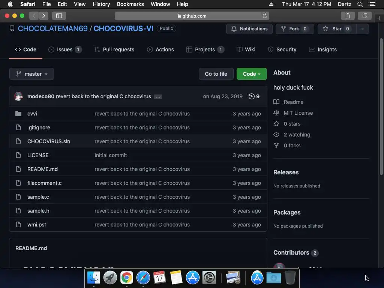Open the History menu

pos(101,4)
